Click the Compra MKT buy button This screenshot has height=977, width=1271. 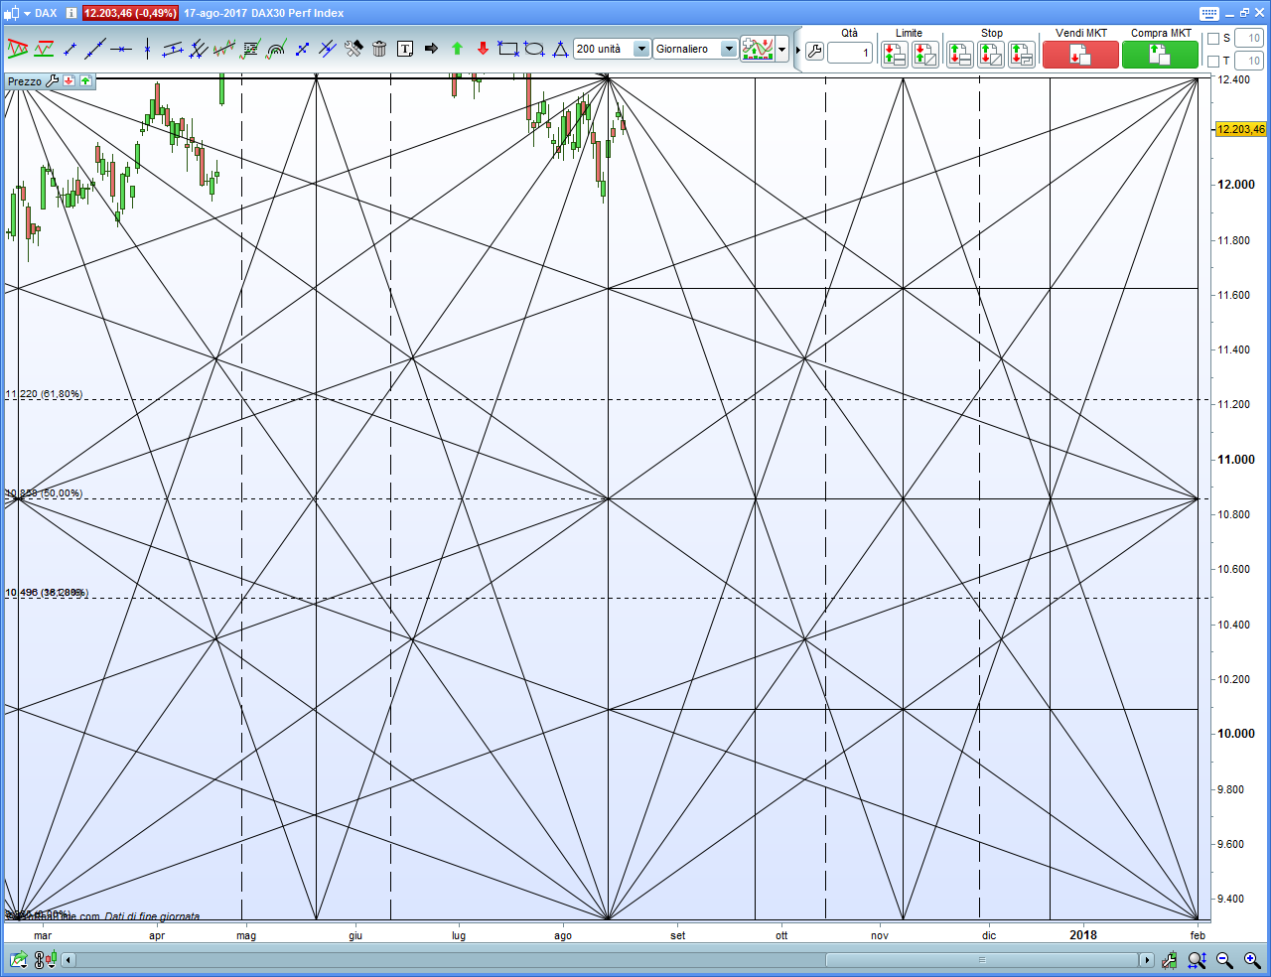pos(1160,55)
